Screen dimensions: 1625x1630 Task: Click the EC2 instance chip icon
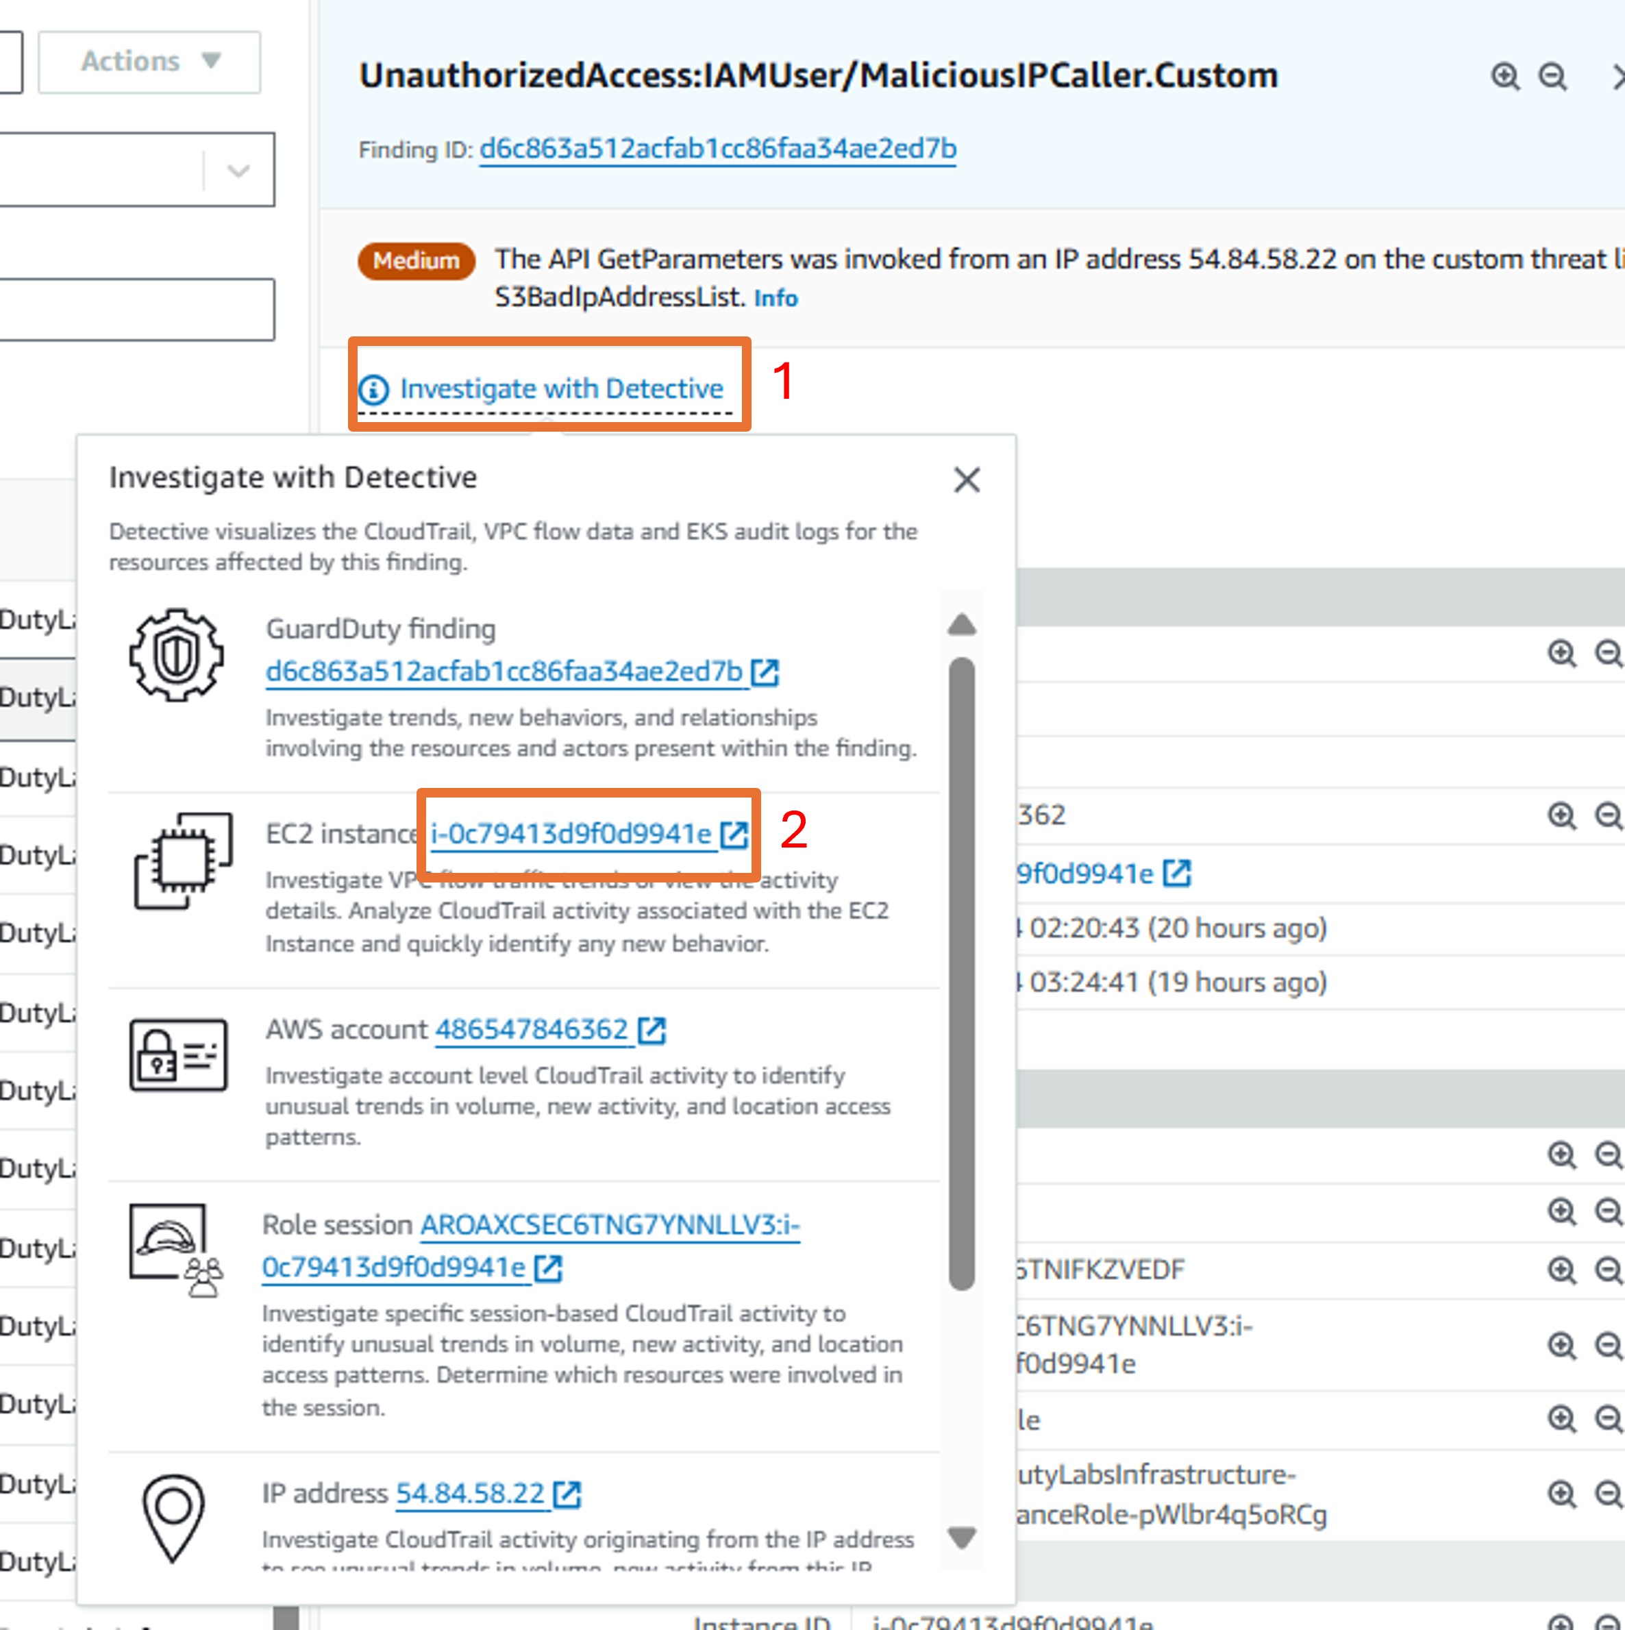(x=183, y=861)
